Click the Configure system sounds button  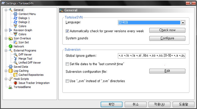click(x=167, y=38)
